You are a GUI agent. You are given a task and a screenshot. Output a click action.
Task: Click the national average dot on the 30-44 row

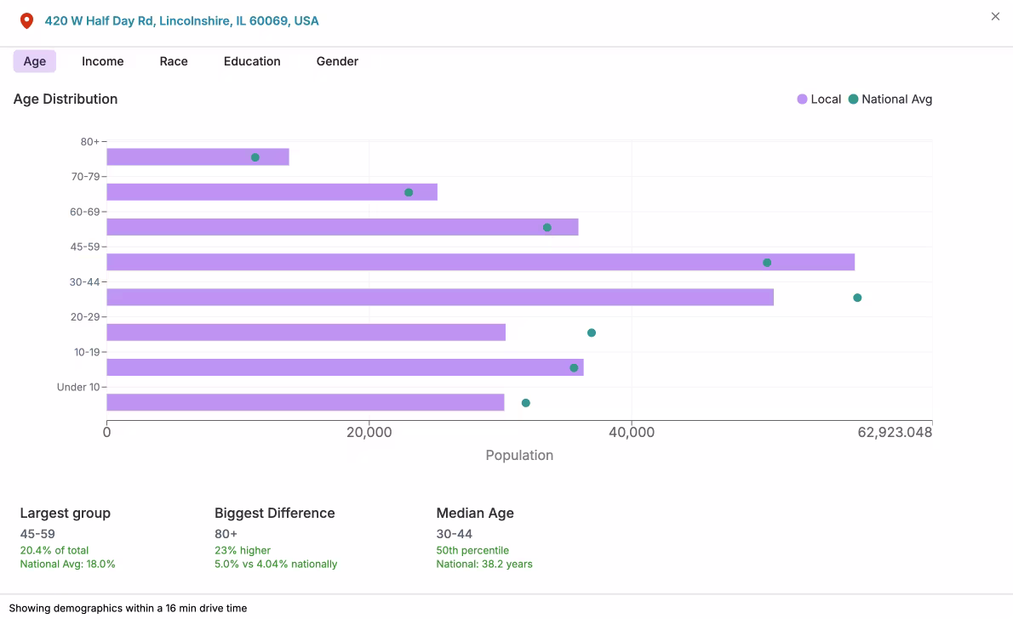[857, 298]
